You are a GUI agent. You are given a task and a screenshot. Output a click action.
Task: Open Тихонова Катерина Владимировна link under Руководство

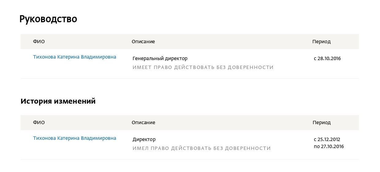click(74, 57)
